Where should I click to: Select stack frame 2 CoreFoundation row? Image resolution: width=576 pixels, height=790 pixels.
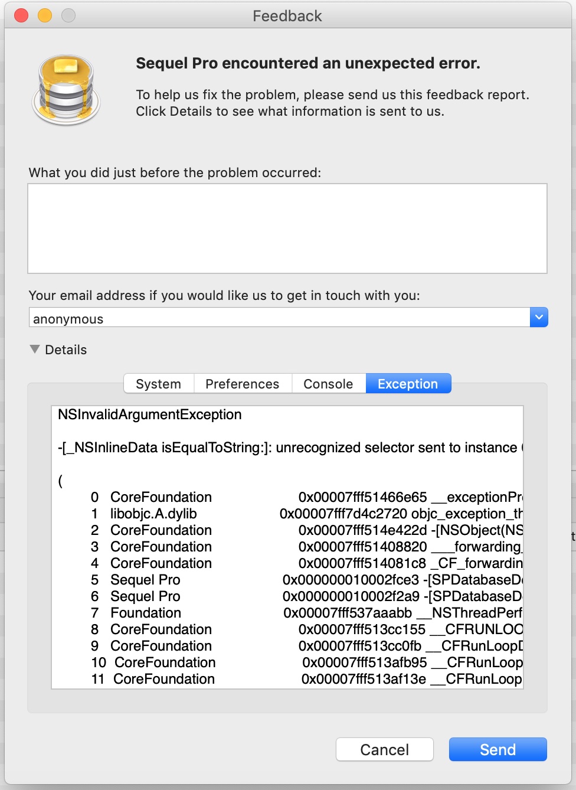(306, 530)
